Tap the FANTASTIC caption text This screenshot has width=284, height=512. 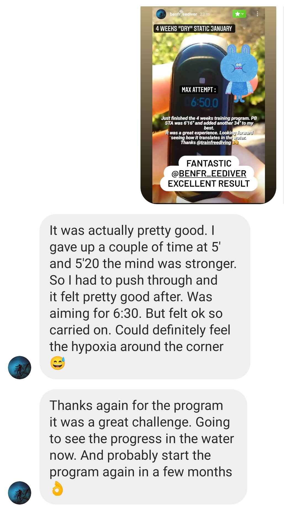[209, 163]
